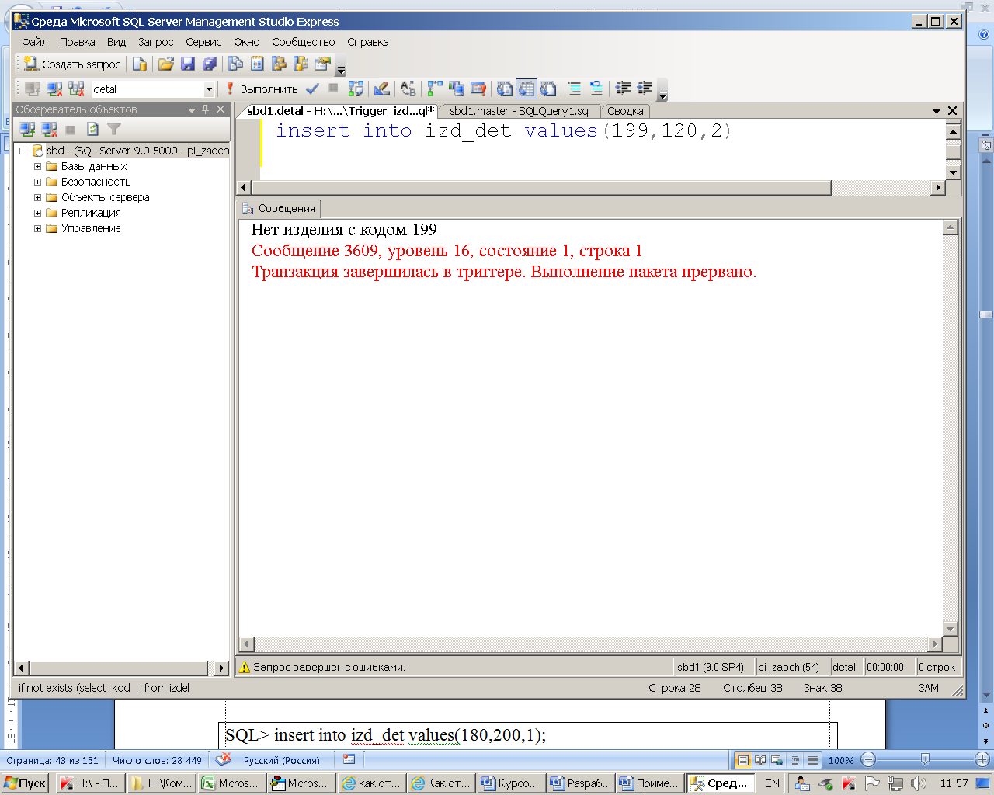Click the Summary page toolbar icon
The image size is (994, 795).
click(x=258, y=64)
